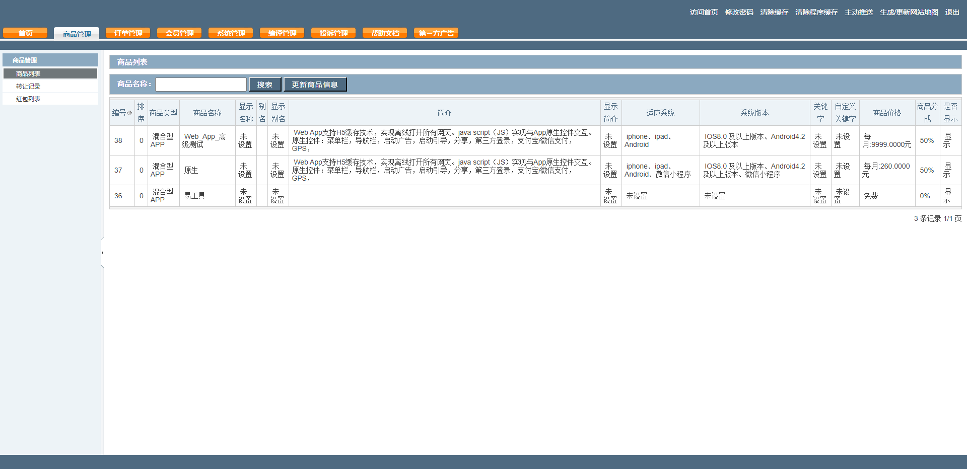Select 红包列表 in the sidebar
The image size is (967, 469).
pos(28,99)
